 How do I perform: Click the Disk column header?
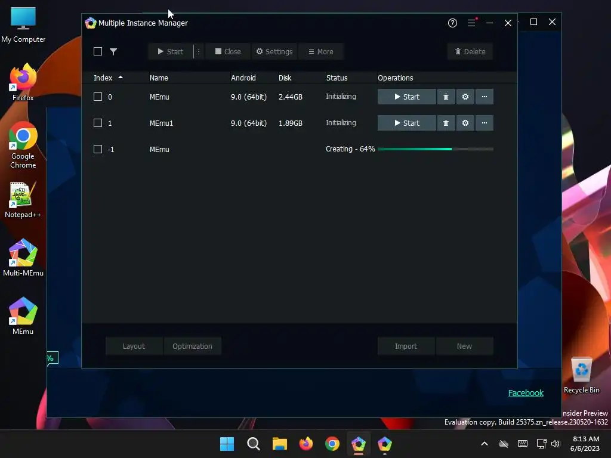click(x=285, y=78)
